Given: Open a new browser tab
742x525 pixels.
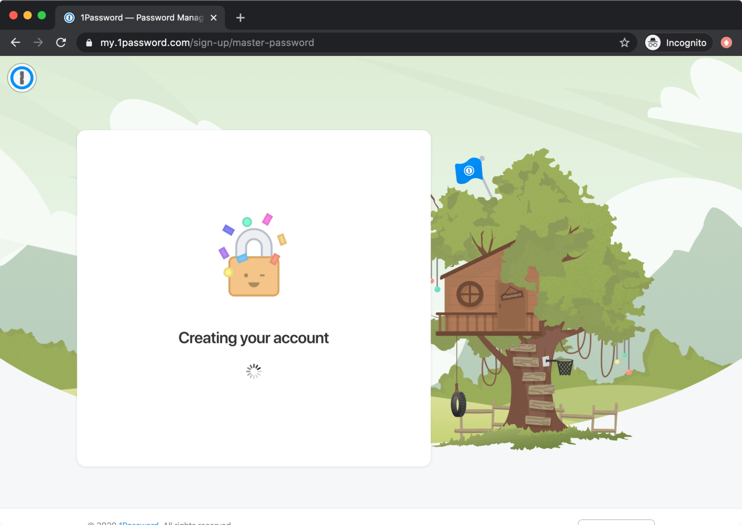Looking at the screenshot, I should 240,18.
